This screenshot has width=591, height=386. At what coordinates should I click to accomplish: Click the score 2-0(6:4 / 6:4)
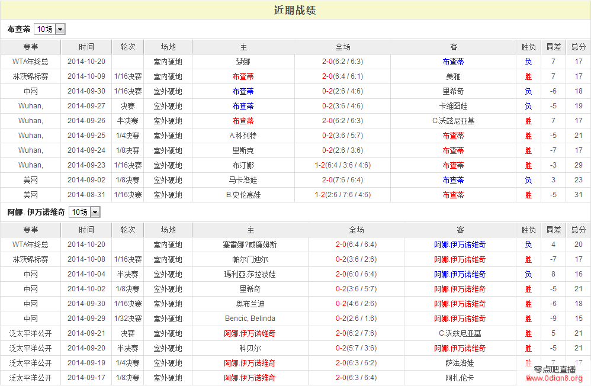(356, 245)
